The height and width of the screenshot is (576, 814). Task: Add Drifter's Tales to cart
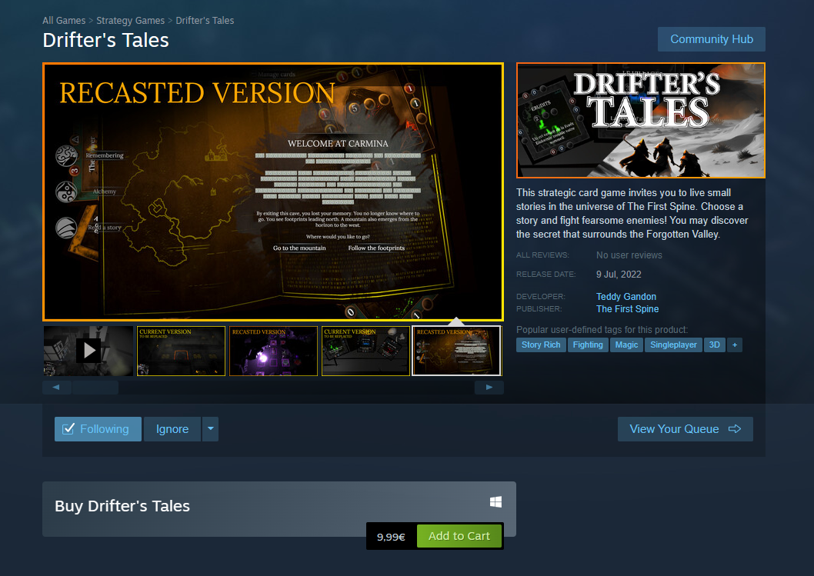tap(459, 536)
